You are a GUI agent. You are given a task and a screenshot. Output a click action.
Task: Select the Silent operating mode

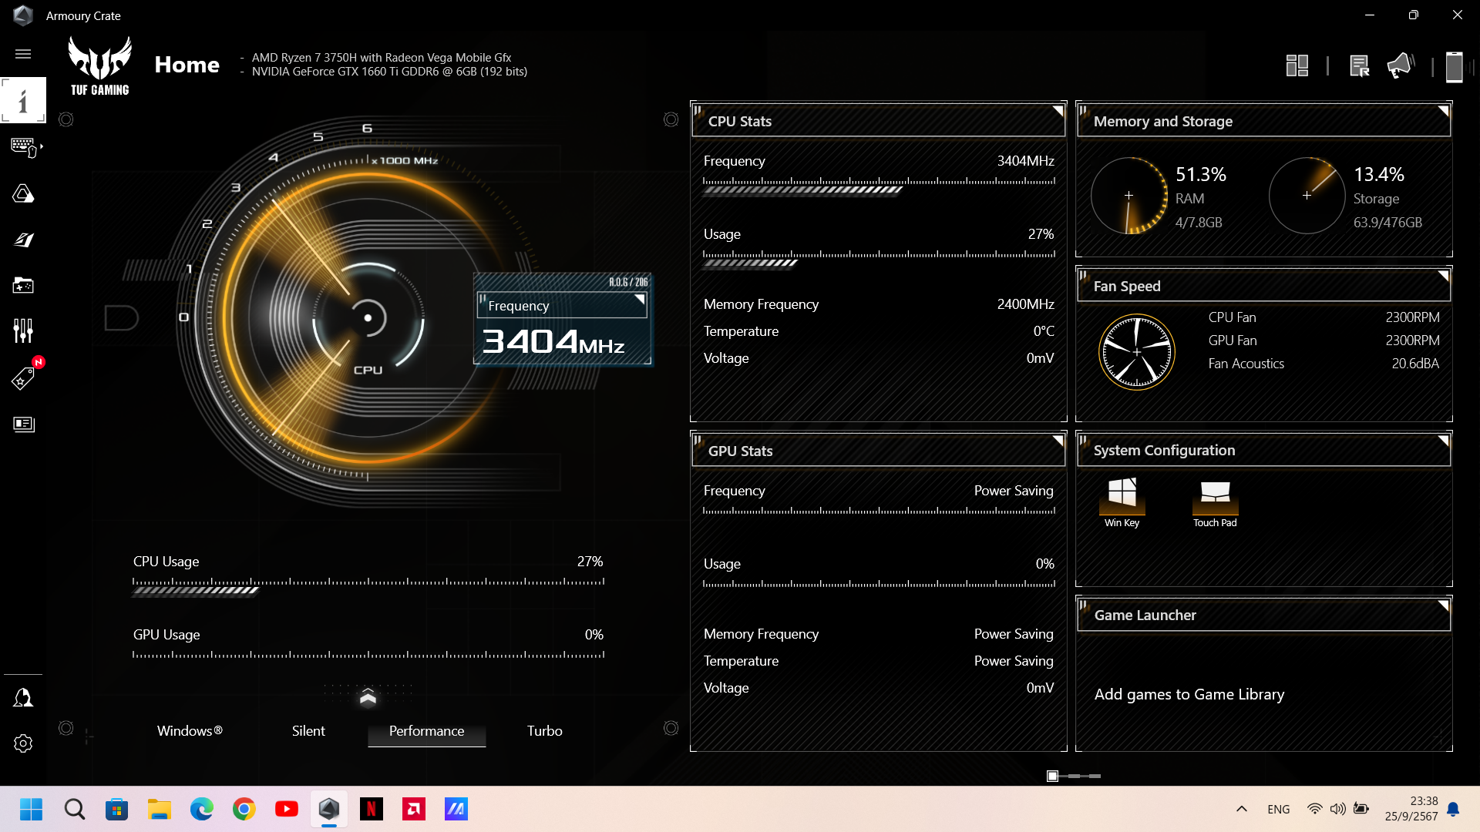(308, 731)
